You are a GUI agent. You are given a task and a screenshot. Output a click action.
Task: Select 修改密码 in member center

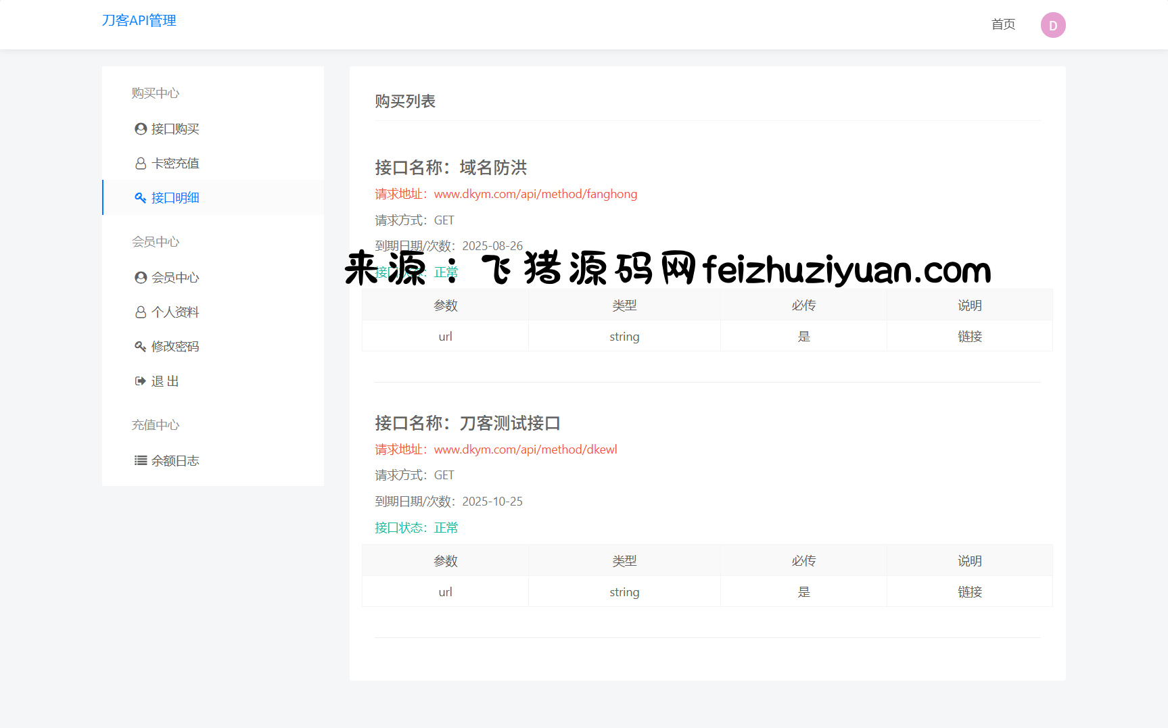coord(175,347)
